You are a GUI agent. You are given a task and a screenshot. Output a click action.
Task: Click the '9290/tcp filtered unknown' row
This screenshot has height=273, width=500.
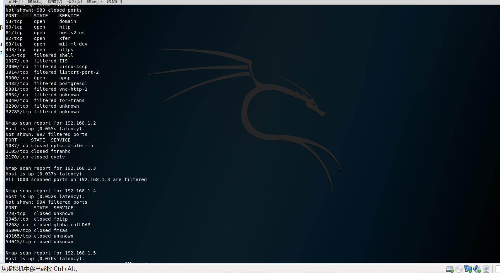(42, 106)
